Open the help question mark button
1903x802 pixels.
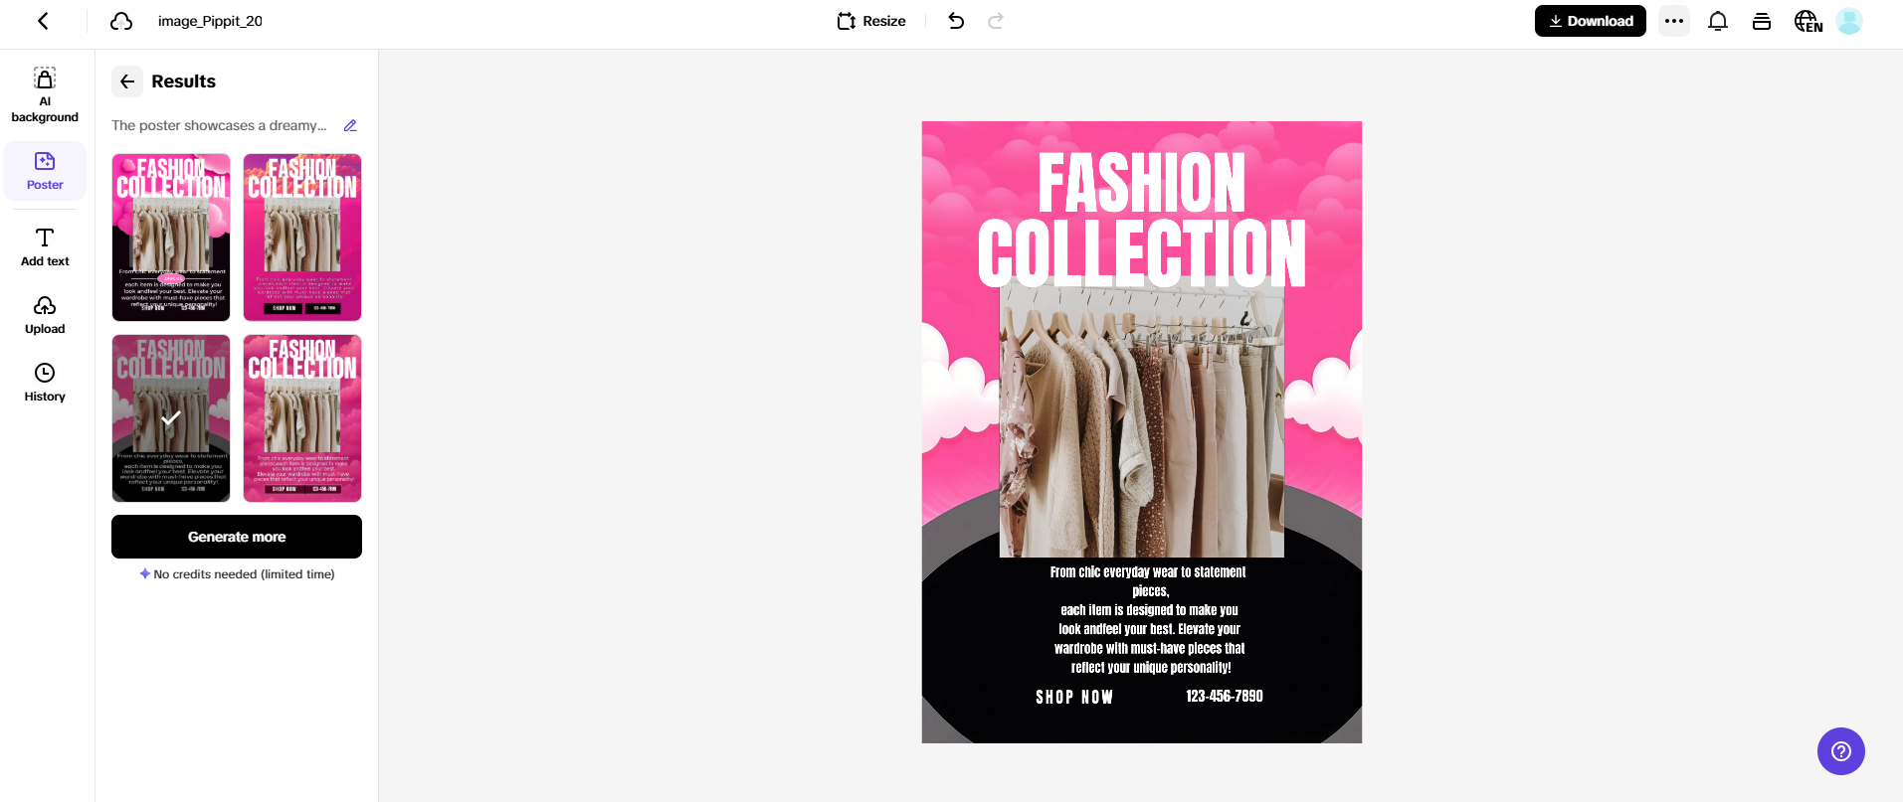(1840, 751)
